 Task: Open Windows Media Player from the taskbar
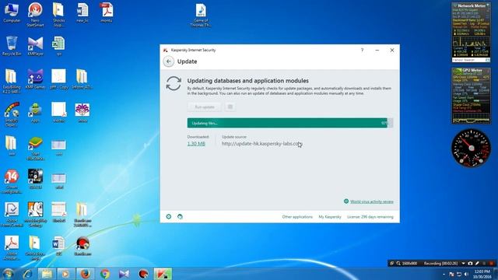pyautogui.click(x=65, y=274)
